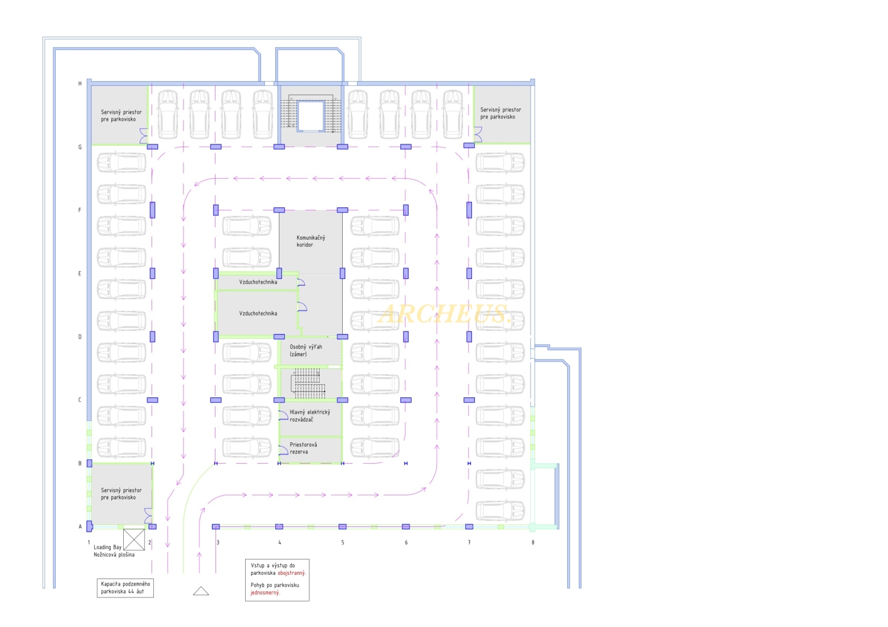Select the 'Osobný výťah (zámer)' label
The image size is (888, 627).
pyautogui.click(x=306, y=351)
